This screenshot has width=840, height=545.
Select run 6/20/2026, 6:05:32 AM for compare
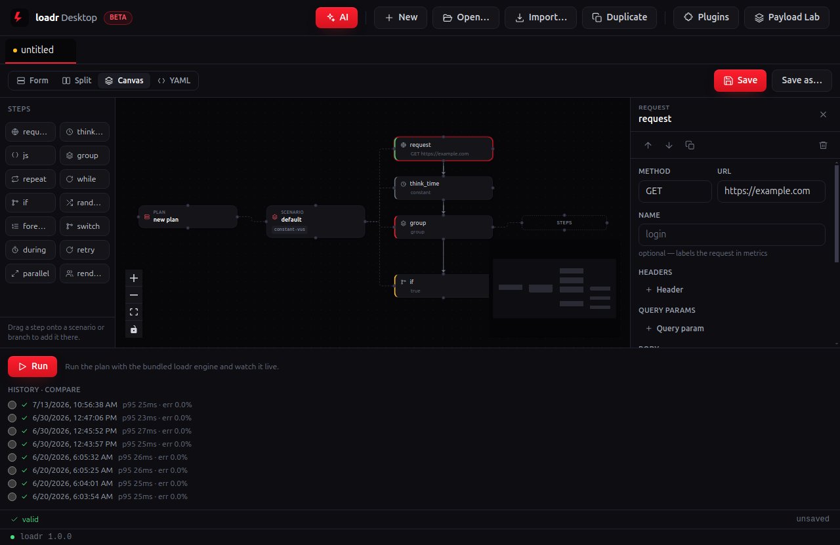point(12,457)
